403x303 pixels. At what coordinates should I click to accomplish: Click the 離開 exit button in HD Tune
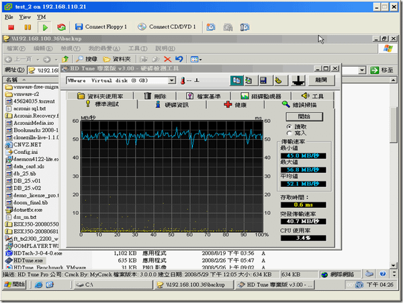click(x=321, y=80)
